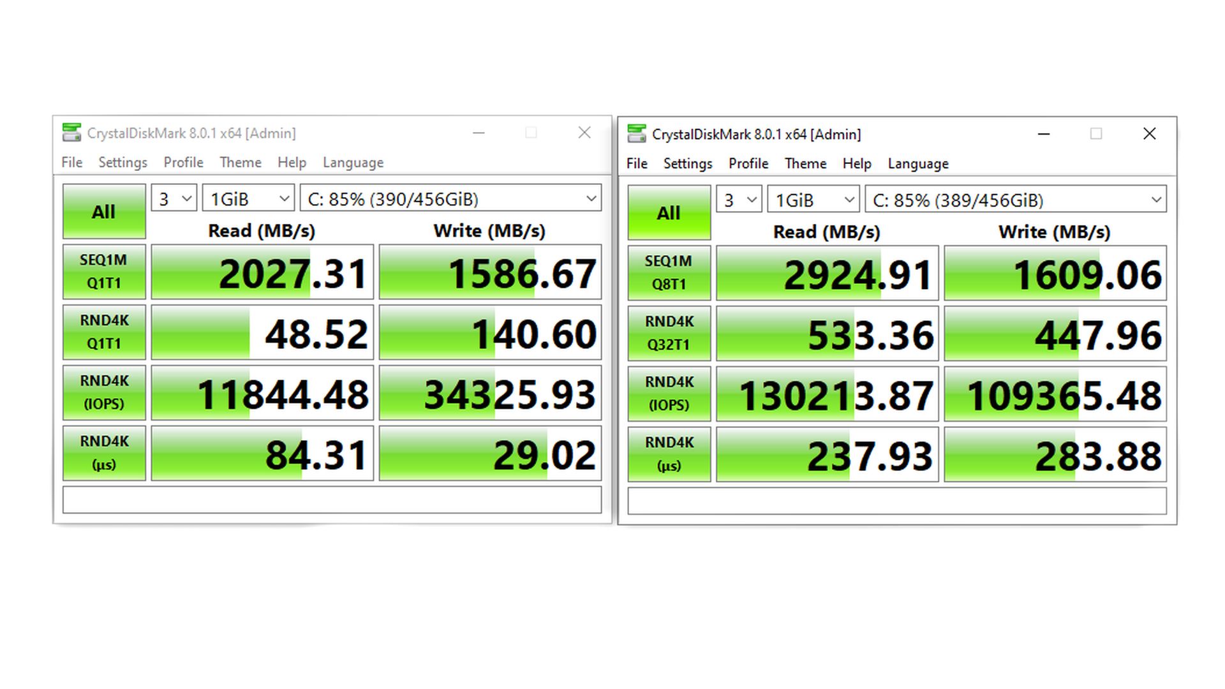Click the RND4K (μs) button in right window
Image resolution: width=1225 pixels, height=689 pixels.
[669, 454]
